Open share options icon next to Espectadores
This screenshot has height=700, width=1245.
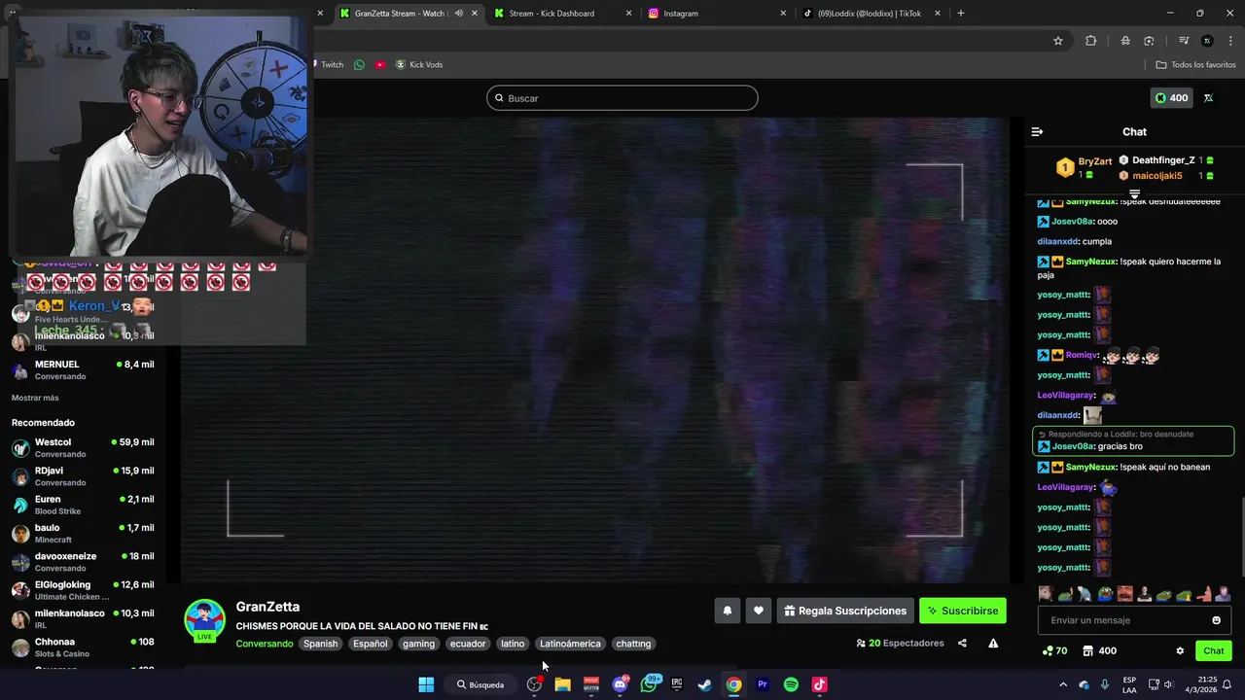click(x=962, y=643)
